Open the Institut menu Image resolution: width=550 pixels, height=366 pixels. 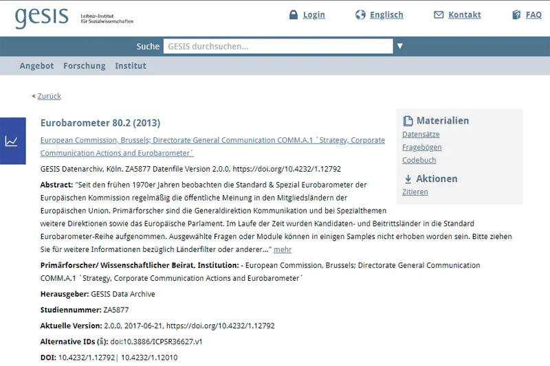click(x=131, y=66)
